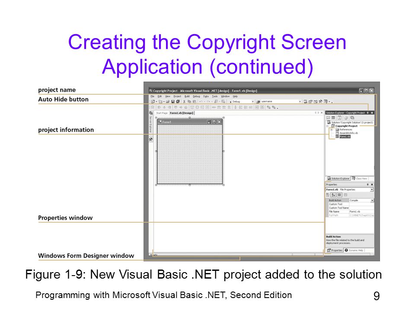Click the Cut toolbar icon
Viewport: 415px width, 311px height.
pos(184,102)
